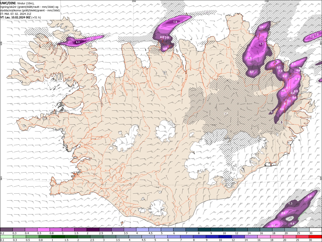Click the 3.1 snowfall value on the map
The height and width of the screenshot is (242, 322).
[x=77, y=42]
